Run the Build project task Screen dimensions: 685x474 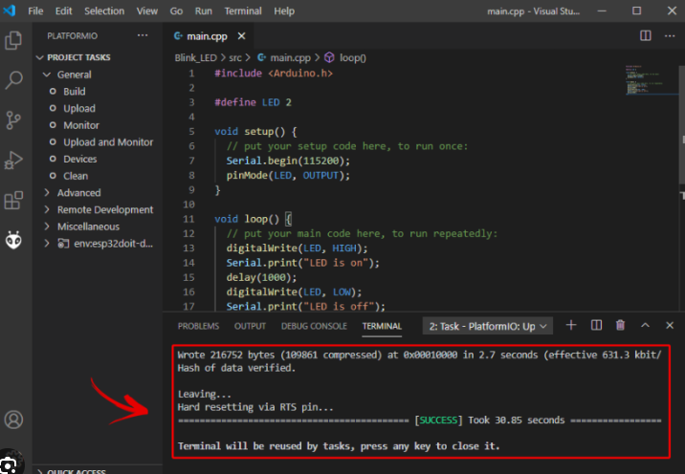click(x=75, y=92)
